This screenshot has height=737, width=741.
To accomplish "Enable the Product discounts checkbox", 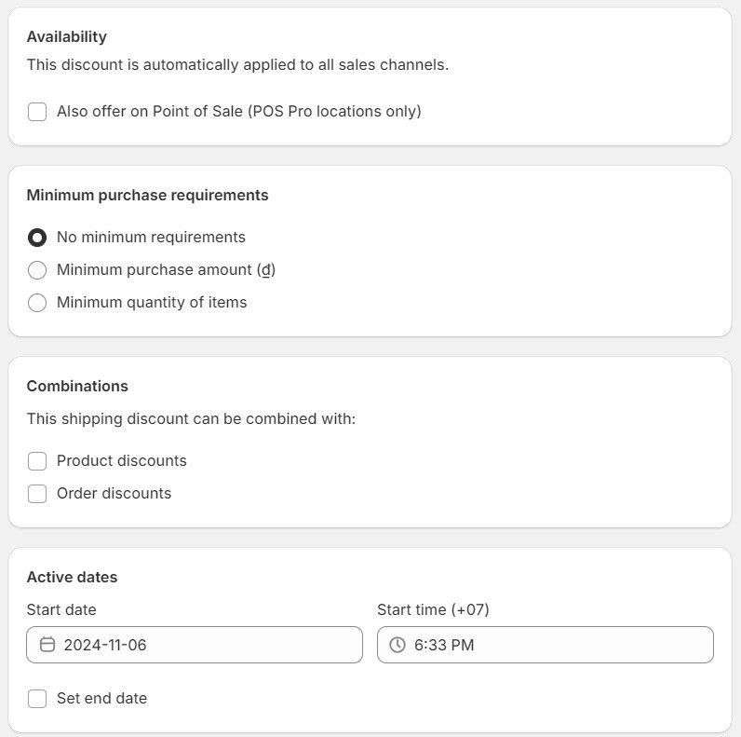I will (37, 461).
